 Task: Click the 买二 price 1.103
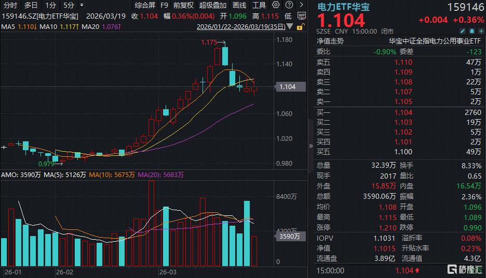pos(403,122)
